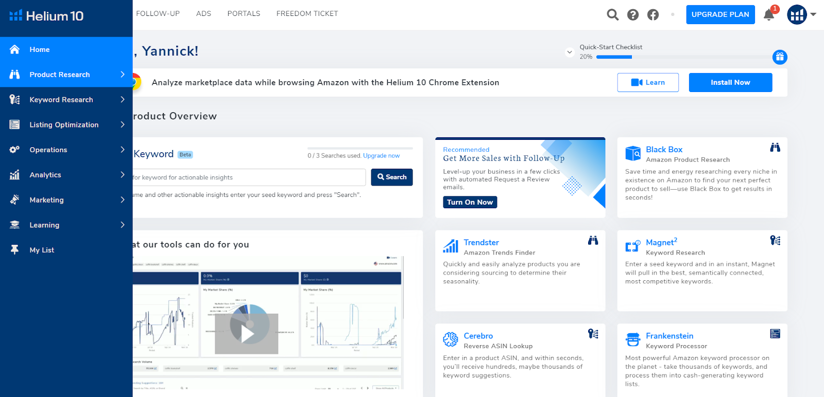Viewport: 824px width, 397px height.
Task: Click the Operations gears icon
Action: (14, 150)
